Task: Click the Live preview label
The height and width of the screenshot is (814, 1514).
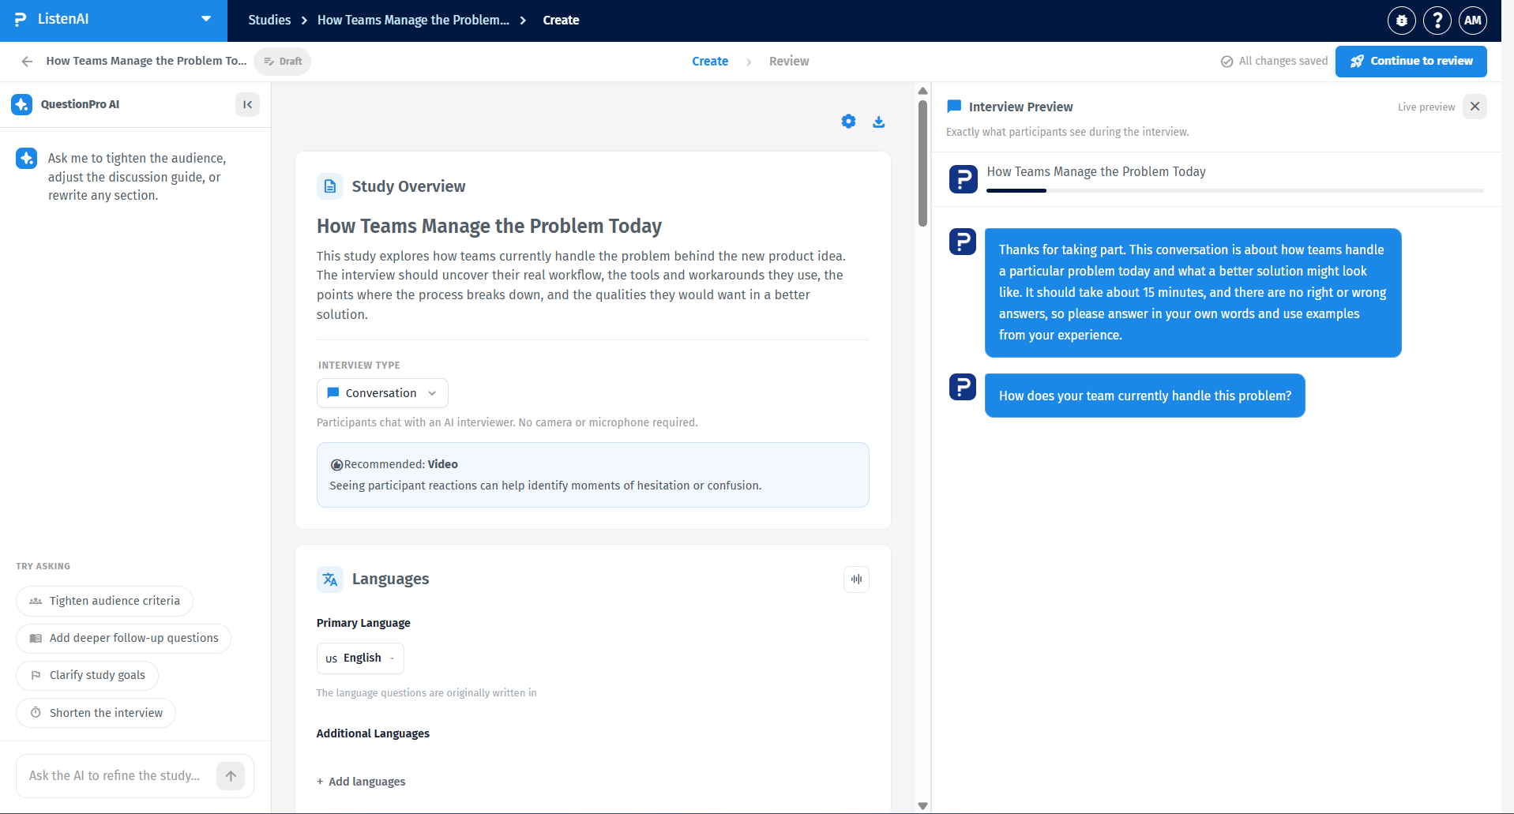Action: 1426,107
